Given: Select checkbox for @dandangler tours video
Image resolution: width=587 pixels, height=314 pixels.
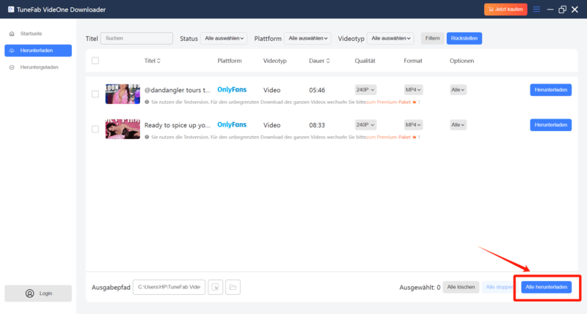Looking at the screenshot, I should 95,94.
